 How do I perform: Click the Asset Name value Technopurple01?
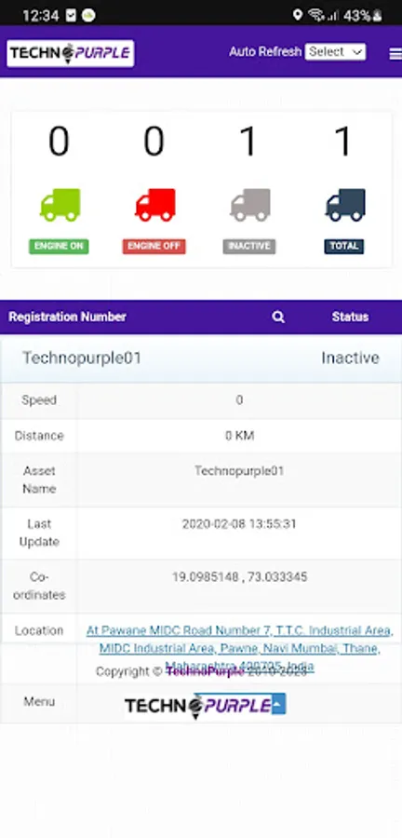click(x=239, y=471)
